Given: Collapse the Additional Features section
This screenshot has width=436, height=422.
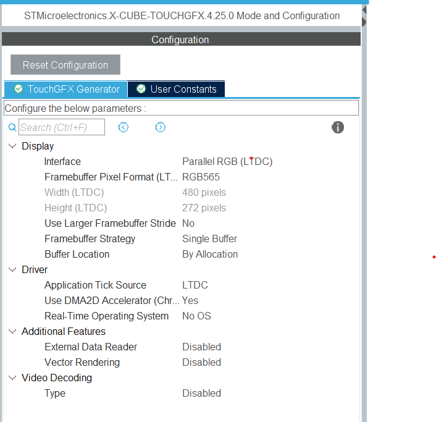Looking at the screenshot, I should point(12,331).
